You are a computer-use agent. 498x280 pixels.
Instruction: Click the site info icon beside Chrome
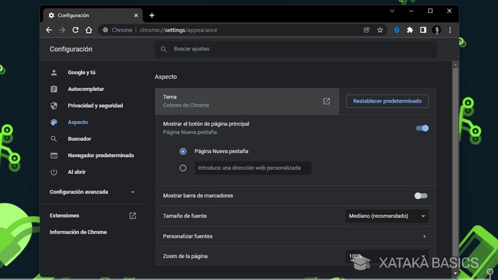pyautogui.click(x=105, y=30)
